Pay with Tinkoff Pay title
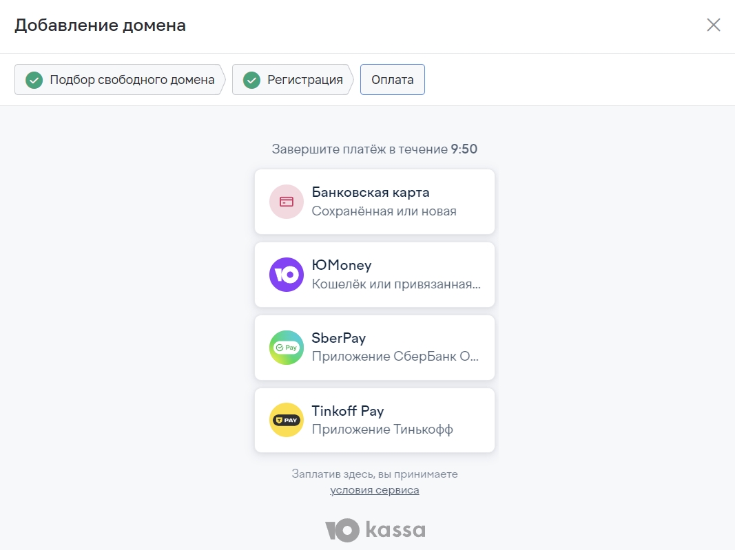 coord(348,411)
